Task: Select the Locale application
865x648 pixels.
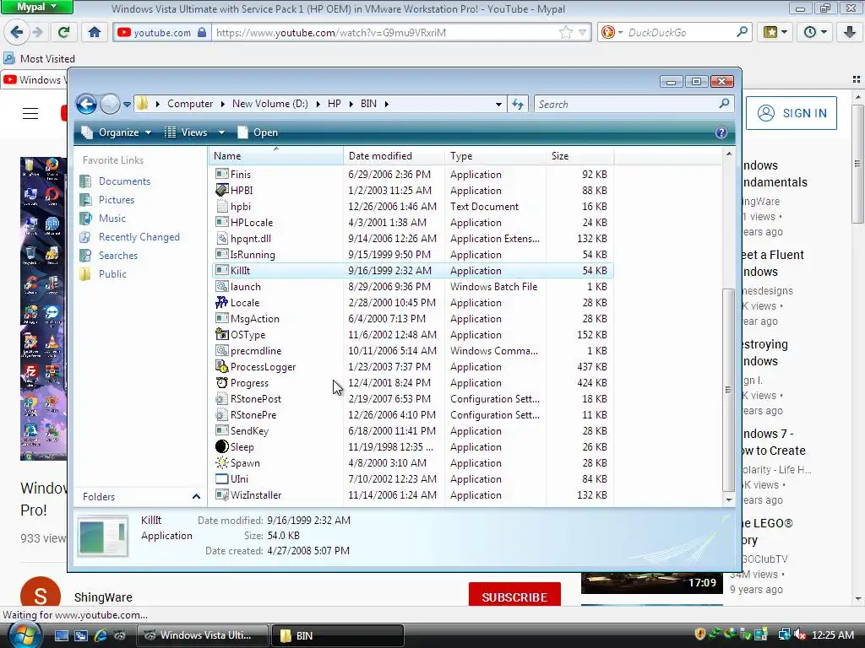Action: point(244,303)
